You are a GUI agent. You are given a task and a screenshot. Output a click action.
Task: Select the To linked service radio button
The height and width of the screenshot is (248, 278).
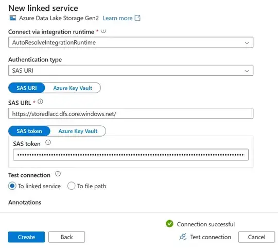pos(12,186)
